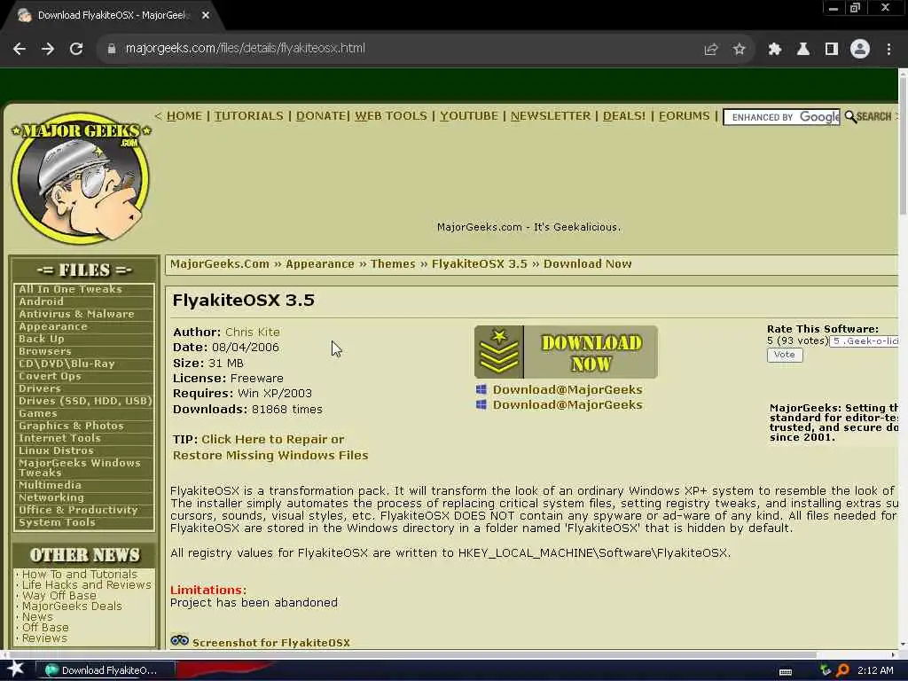This screenshot has height=681, width=908.
Task: Select All In One Tweaks category
Action: pyautogui.click(x=70, y=289)
